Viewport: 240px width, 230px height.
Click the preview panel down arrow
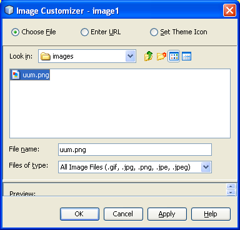click(231, 193)
